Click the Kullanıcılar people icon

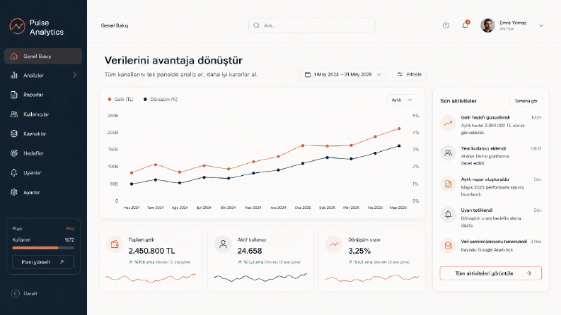tap(14, 114)
